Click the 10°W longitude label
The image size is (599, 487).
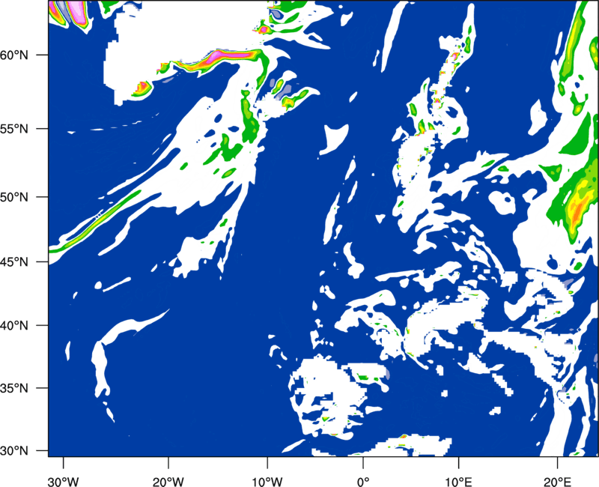coord(267,482)
